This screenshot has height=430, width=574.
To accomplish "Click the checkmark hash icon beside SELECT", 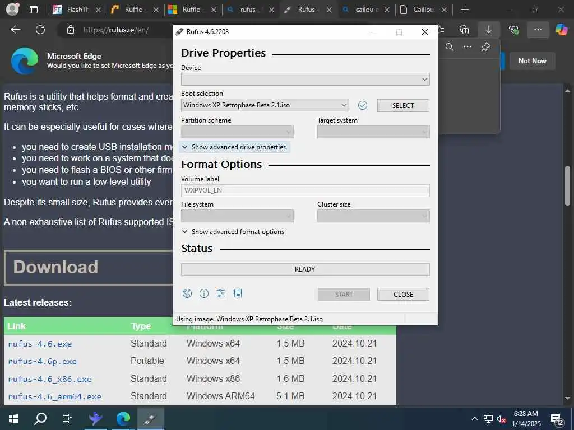I will click(363, 105).
